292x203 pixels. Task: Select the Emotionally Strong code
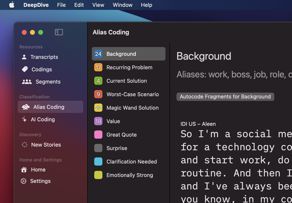[x=129, y=175]
